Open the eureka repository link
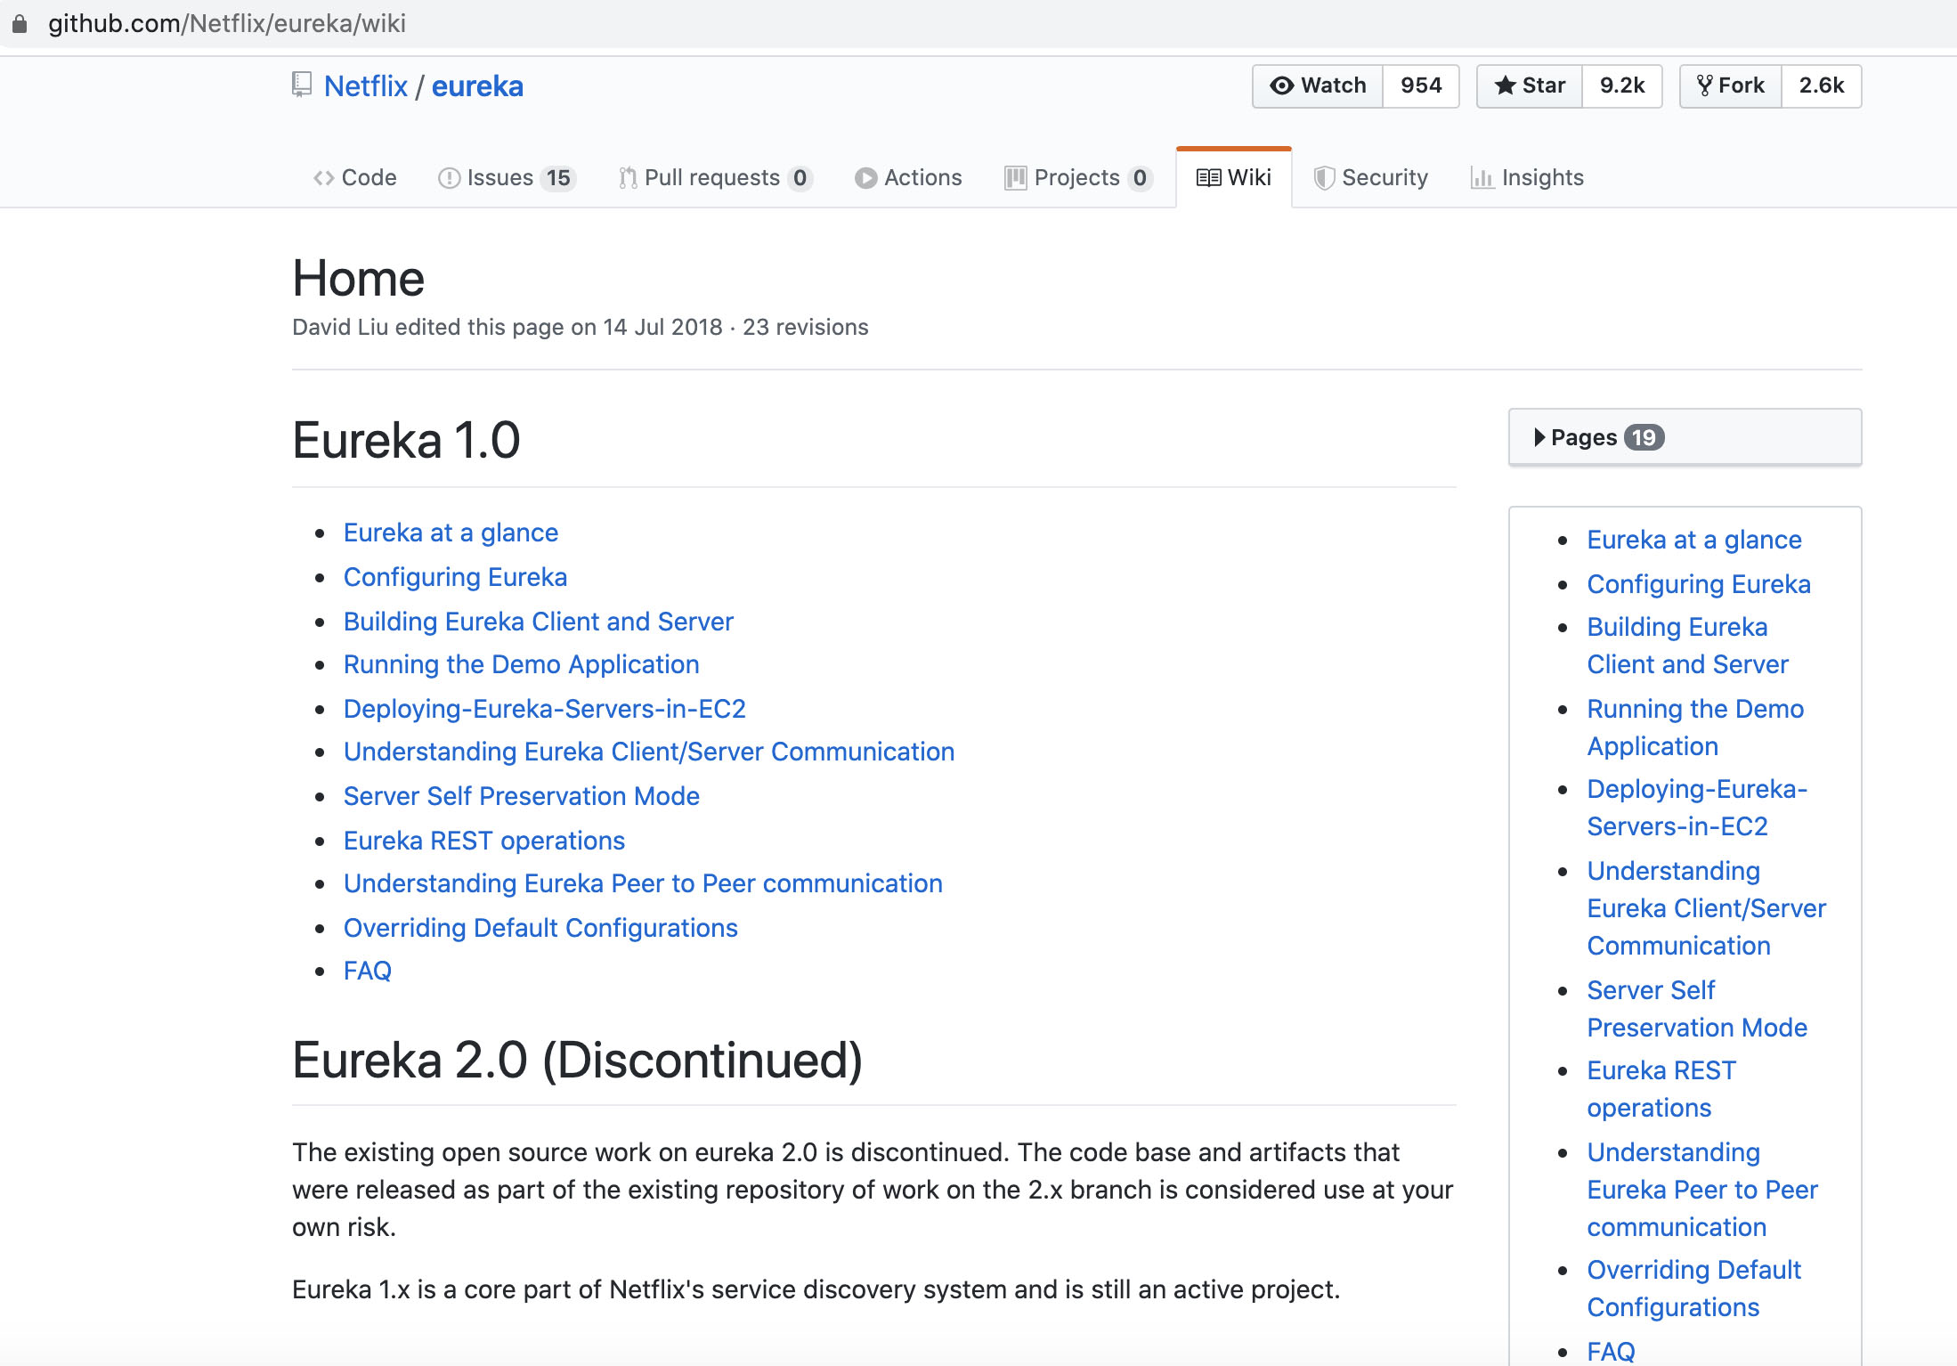Viewport: 1957px width, 1366px height. coord(477,86)
